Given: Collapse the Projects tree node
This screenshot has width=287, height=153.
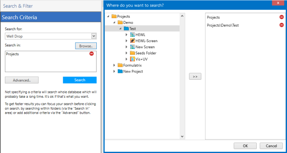Looking at the screenshot, I should click(x=108, y=16).
